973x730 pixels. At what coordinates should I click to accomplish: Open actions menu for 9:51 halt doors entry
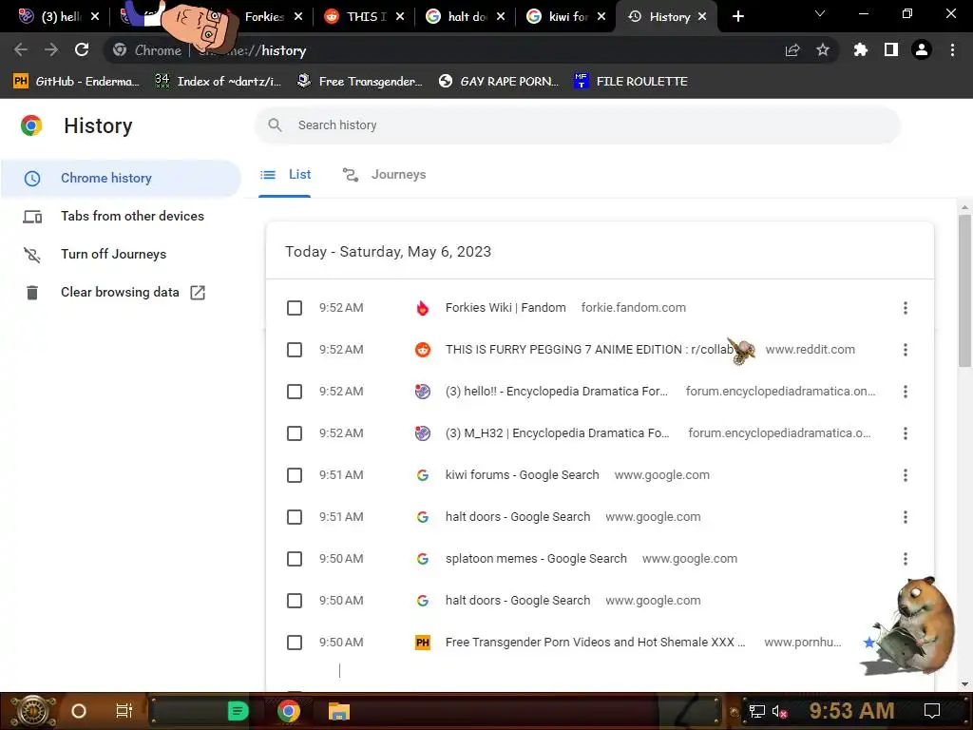point(906,517)
